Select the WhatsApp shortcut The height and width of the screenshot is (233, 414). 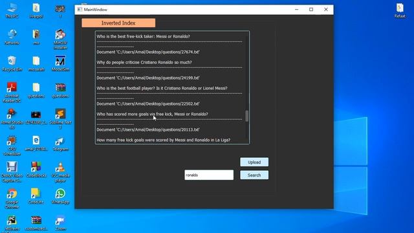point(60,197)
